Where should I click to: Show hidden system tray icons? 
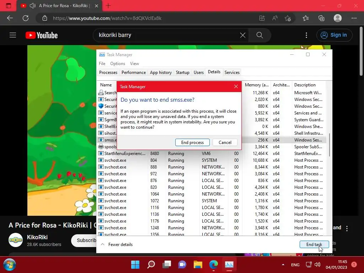[283, 264]
